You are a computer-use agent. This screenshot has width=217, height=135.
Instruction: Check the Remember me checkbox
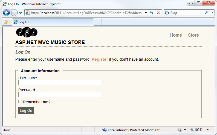pos(20,102)
